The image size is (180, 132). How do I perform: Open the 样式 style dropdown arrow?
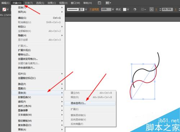click(128, 9)
